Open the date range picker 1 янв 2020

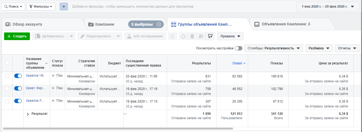pos(328,7)
